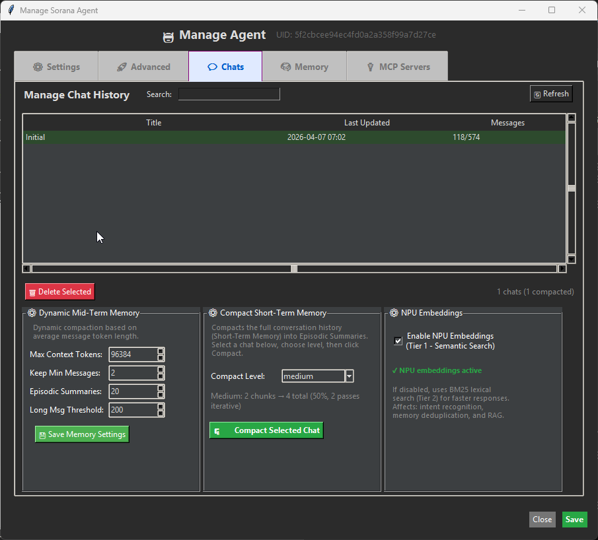Image resolution: width=598 pixels, height=540 pixels.
Task: Click the trash icon on Delete Selected
Action: 32,291
